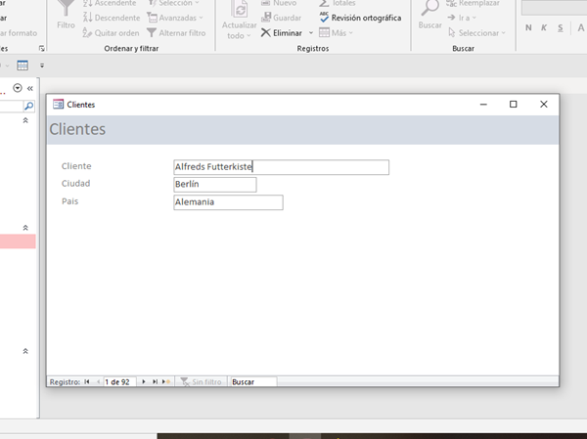This screenshot has width=587, height=439.
Task: Click the Ciudad field Berlín
Action: [215, 185]
